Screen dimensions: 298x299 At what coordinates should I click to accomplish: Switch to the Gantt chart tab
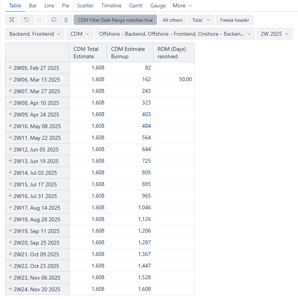pyautogui.click(x=136, y=5)
